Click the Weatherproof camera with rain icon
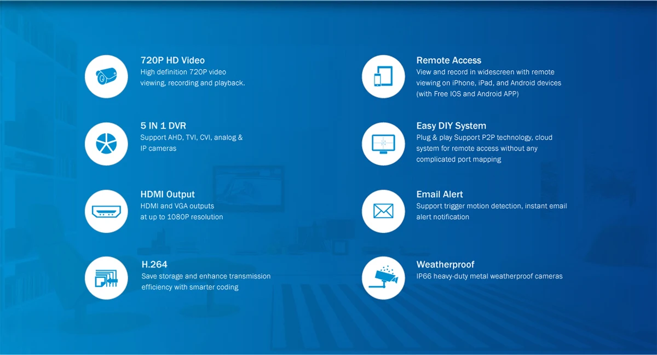 point(383,278)
